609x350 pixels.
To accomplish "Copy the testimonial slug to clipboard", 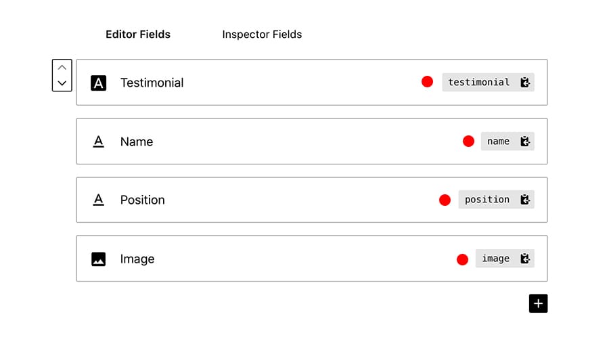I will [x=524, y=83].
